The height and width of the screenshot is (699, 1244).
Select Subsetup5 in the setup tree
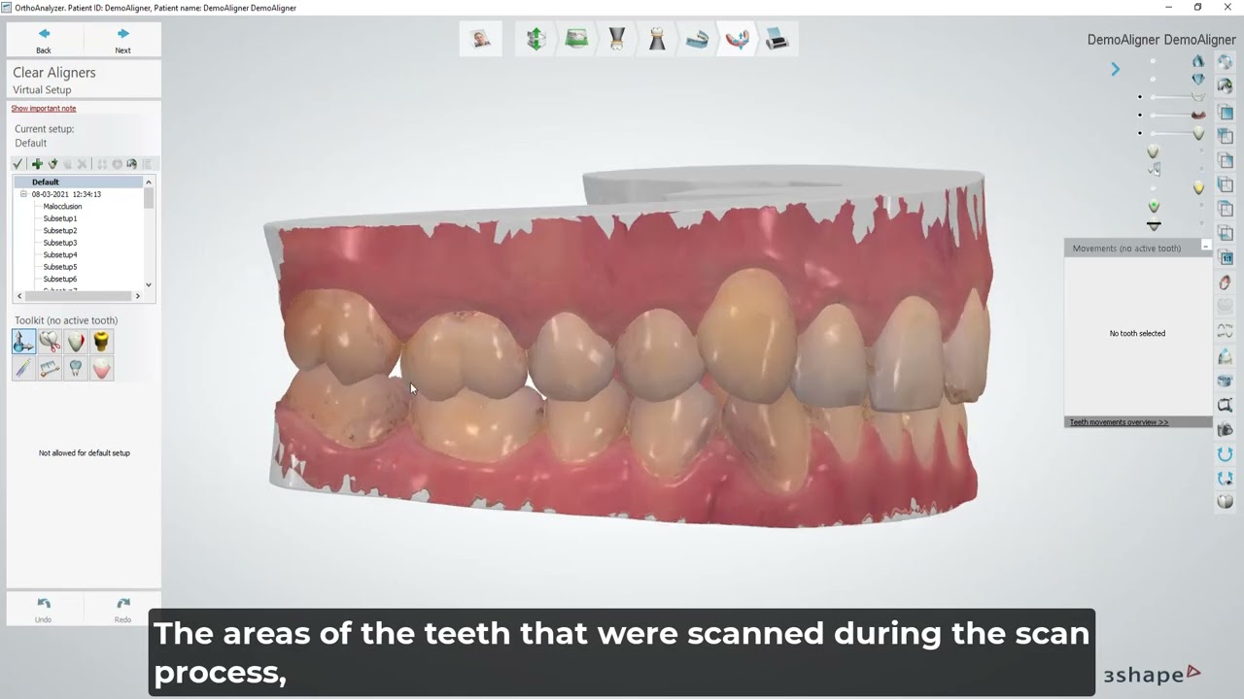click(60, 267)
